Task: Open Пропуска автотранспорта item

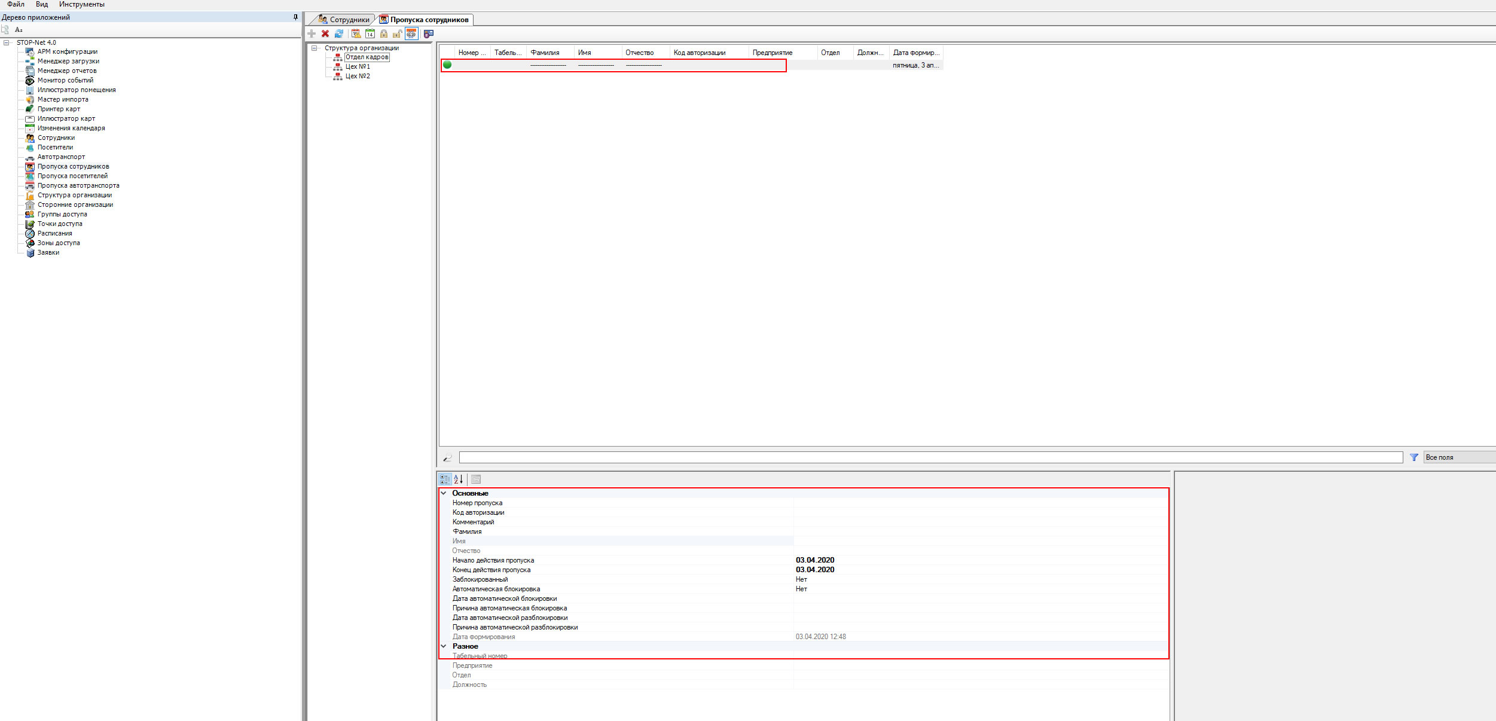Action: click(78, 185)
